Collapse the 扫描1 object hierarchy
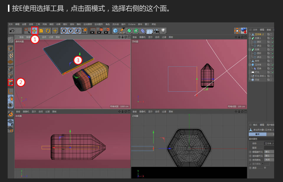Screen dimensions: 283x182 [x=250, y=38]
